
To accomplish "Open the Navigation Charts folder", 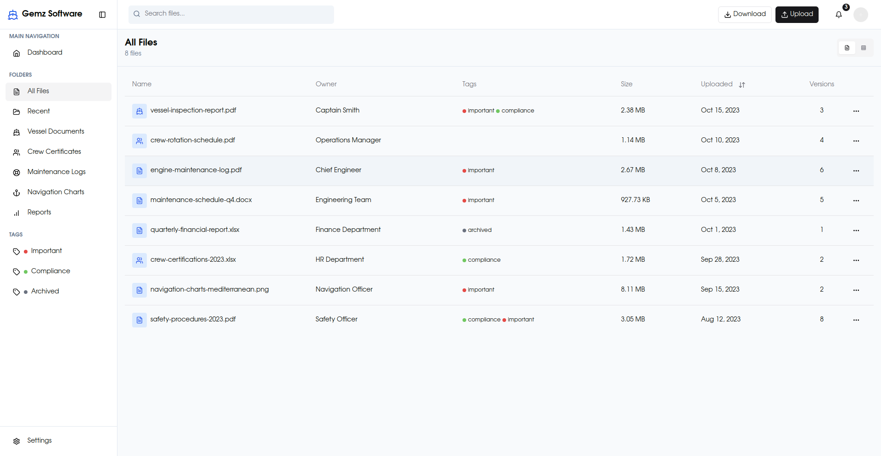I will point(58,192).
